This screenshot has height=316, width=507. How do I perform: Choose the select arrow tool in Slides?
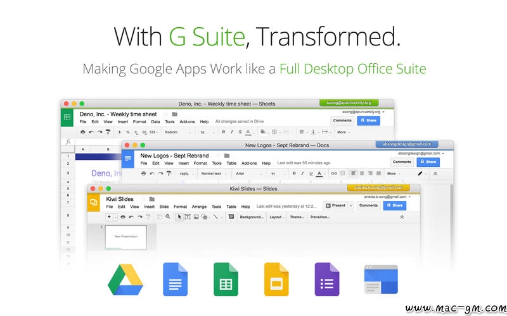pyautogui.click(x=179, y=217)
